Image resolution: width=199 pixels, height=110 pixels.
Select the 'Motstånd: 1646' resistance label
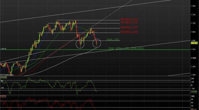coord(129,31)
